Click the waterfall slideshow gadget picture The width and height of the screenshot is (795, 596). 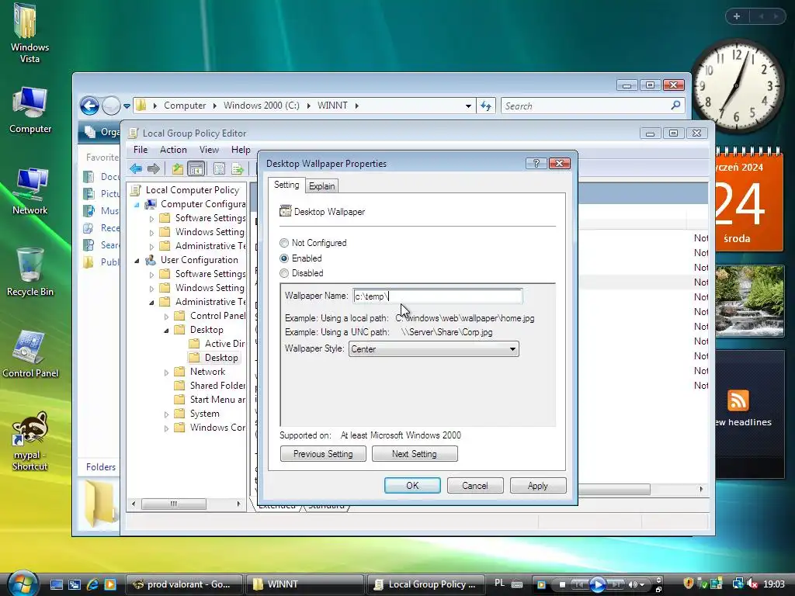[750, 301]
